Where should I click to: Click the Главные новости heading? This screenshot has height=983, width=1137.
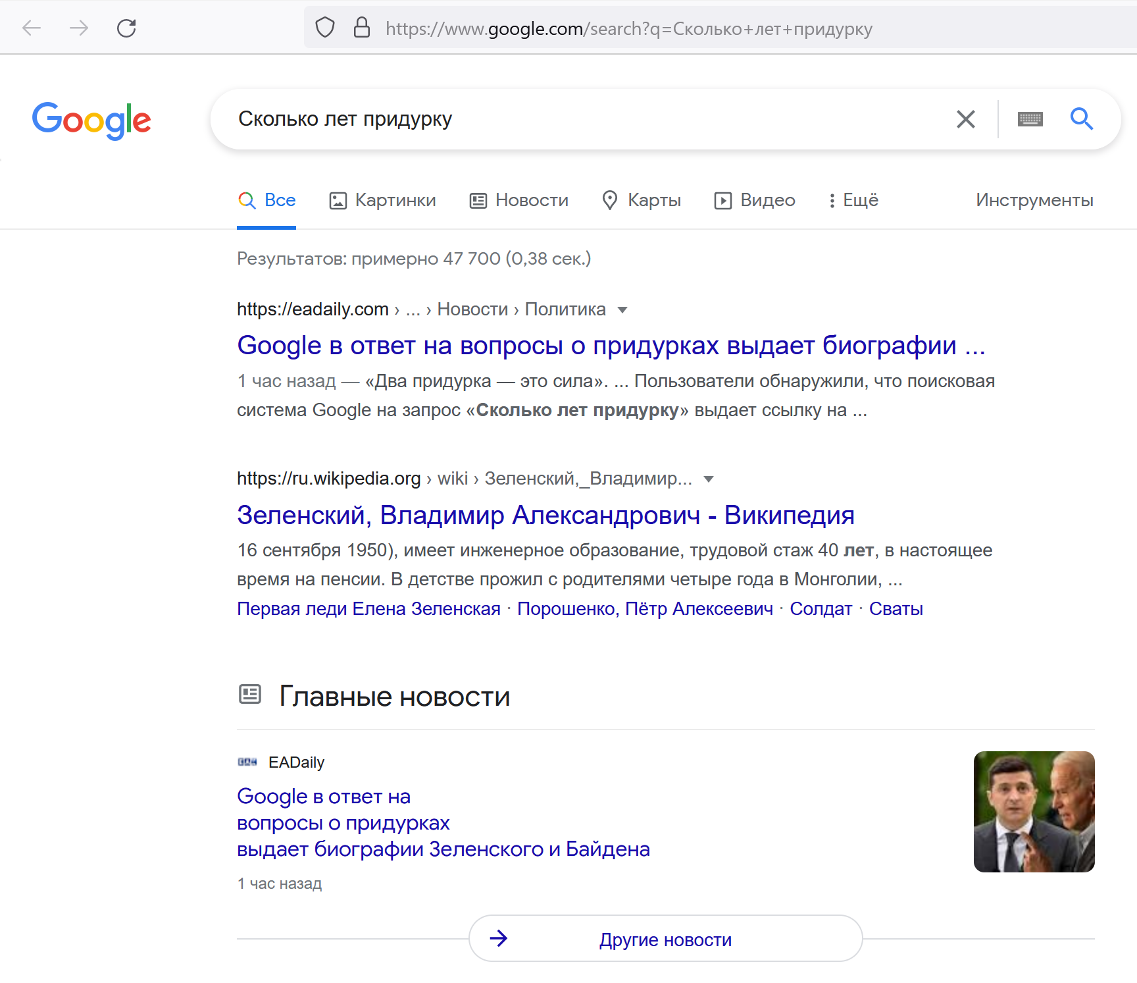coord(395,696)
